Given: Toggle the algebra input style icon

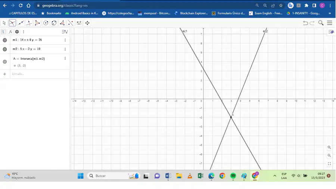Looking at the screenshot, I should click(x=65, y=32).
